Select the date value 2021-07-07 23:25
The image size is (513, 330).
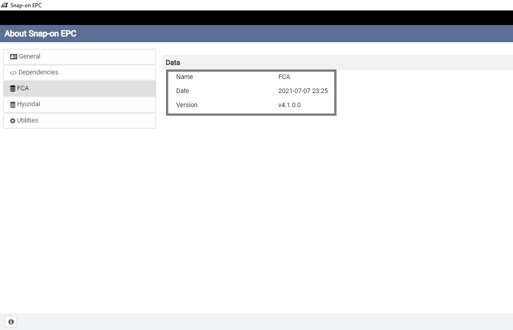click(x=303, y=91)
